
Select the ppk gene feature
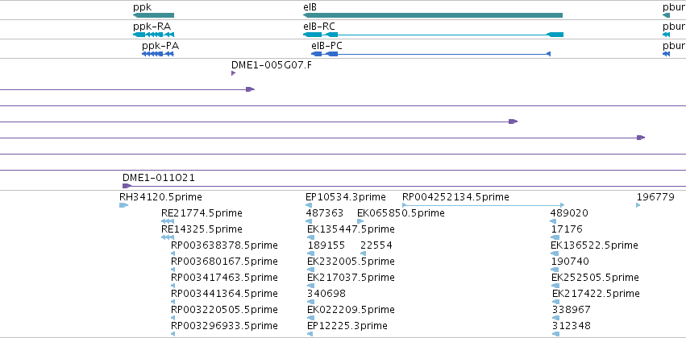[153, 15]
